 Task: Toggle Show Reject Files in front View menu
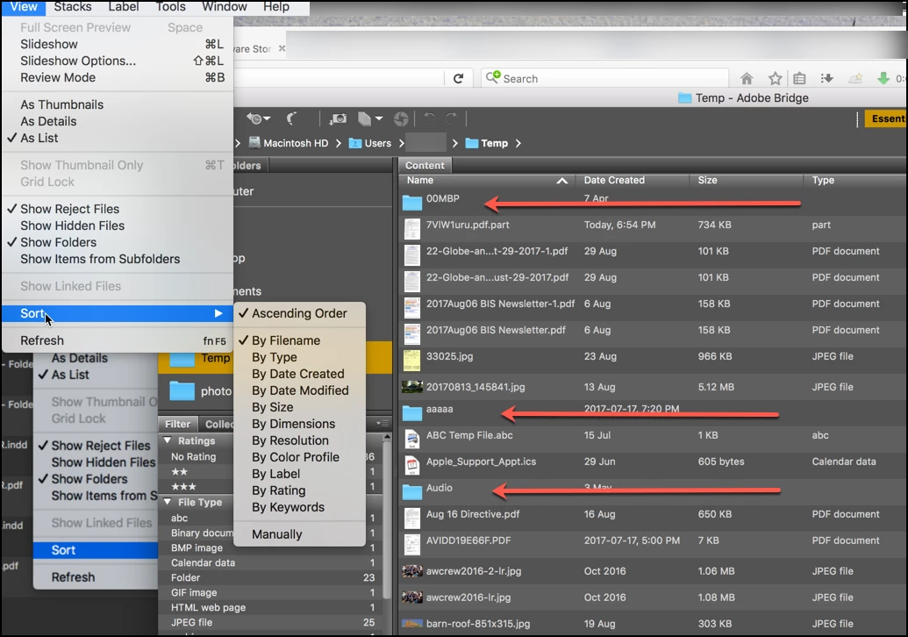69,209
